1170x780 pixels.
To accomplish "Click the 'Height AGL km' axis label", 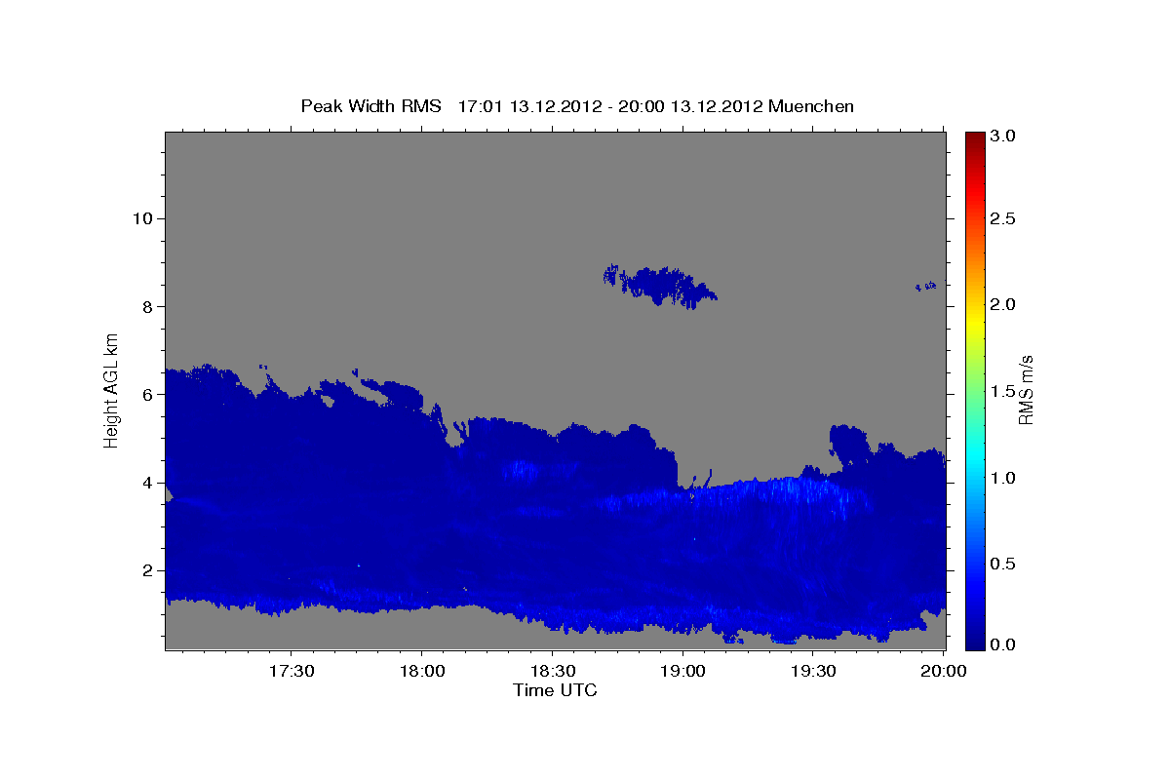I will tap(112, 390).
